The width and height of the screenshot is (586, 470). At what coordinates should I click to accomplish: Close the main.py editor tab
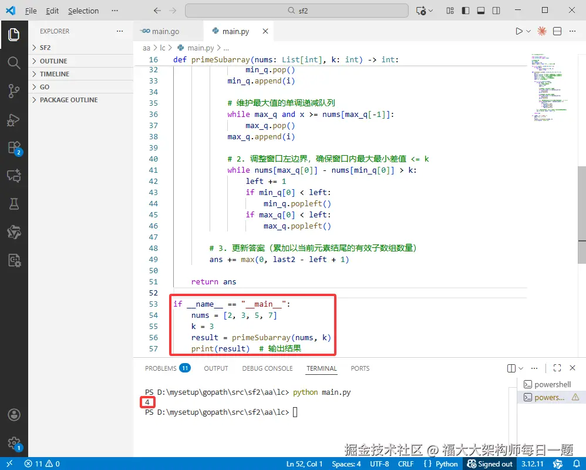(x=265, y=31)
